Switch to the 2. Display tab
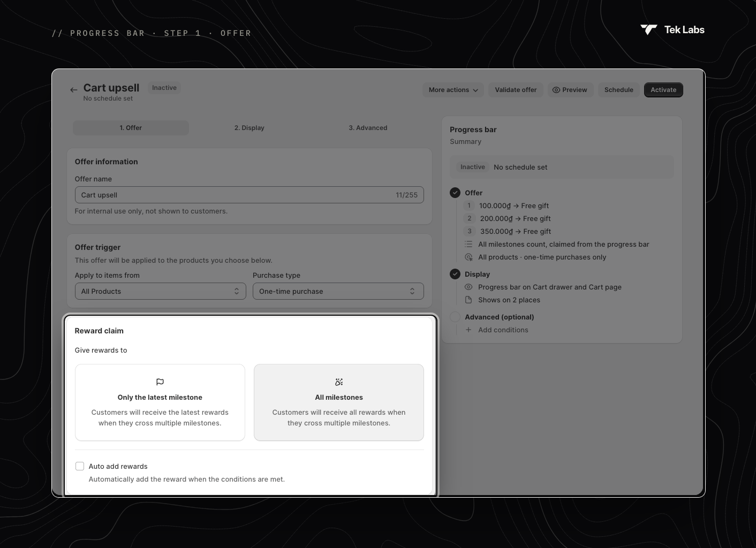The height and width of the screenshot is (548, 756). click(250, 128)
